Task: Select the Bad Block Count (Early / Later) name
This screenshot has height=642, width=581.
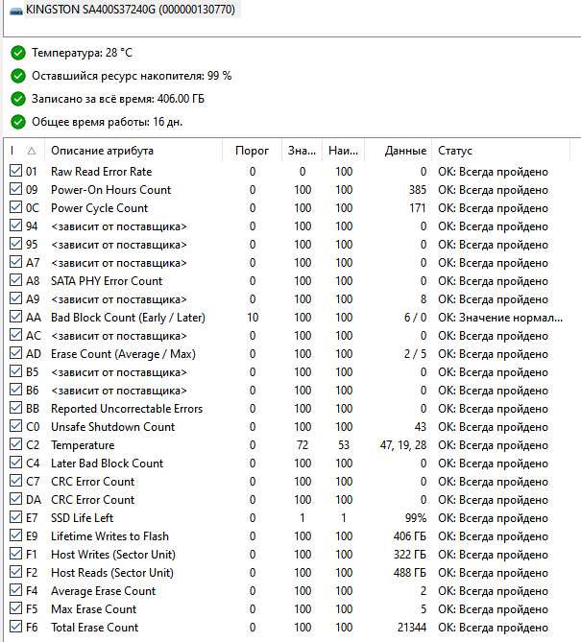Action: coord(128,318)
